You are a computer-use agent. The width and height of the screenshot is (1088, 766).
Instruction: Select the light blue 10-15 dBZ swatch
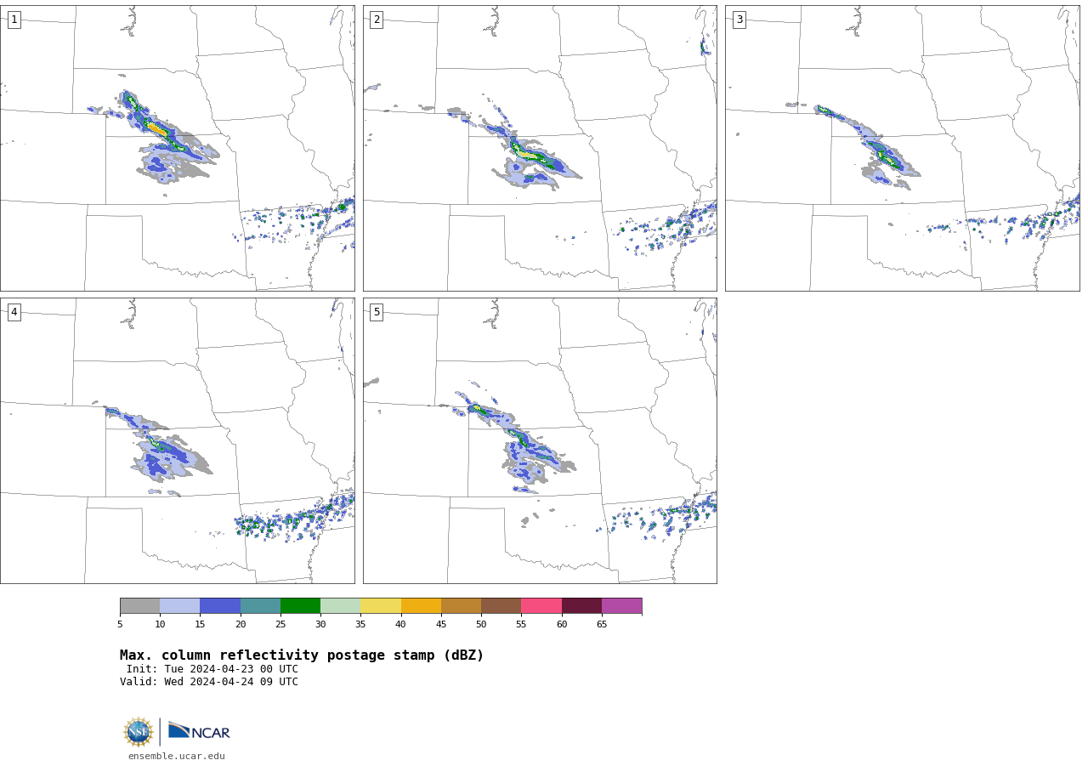[x=180, y=606]
